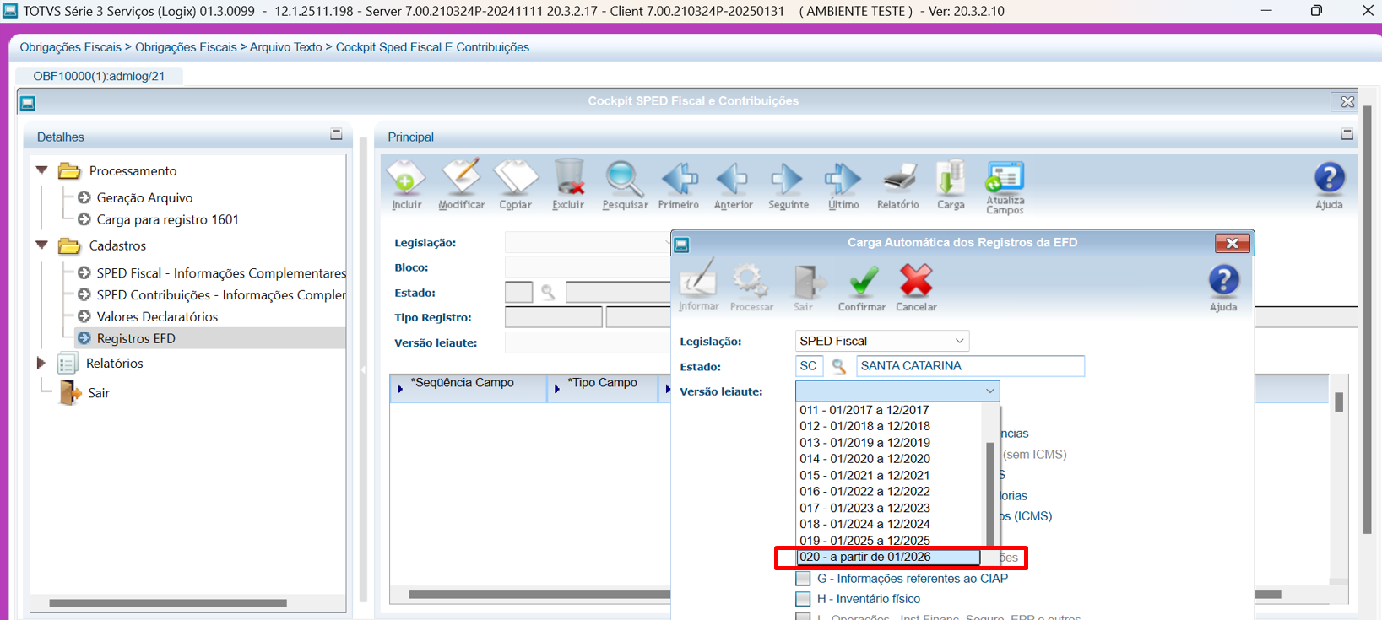Select layout 014 - 01/2020 a 12/2020

[x=864, y=459]
